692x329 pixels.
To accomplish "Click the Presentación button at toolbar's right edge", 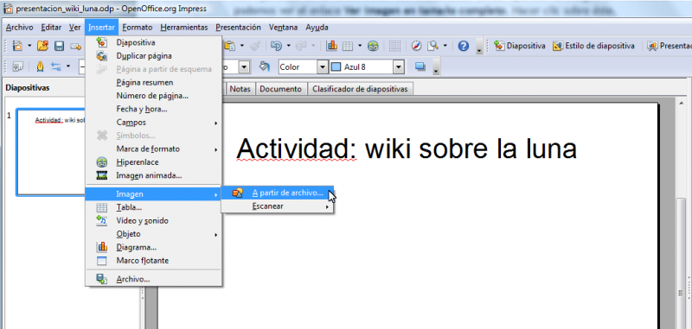I will (x=670, y=46).
